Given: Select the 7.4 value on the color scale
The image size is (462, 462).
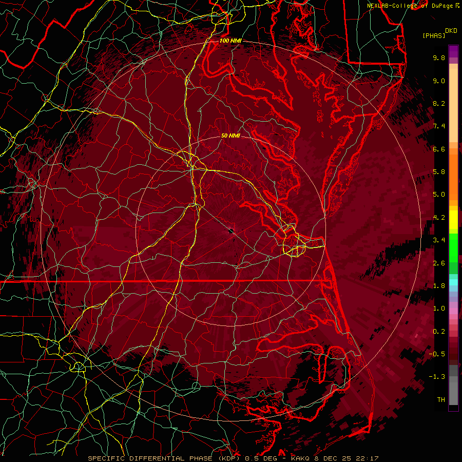Looking at the screenshot, I should pyautogui.click(x=439, y=126).
